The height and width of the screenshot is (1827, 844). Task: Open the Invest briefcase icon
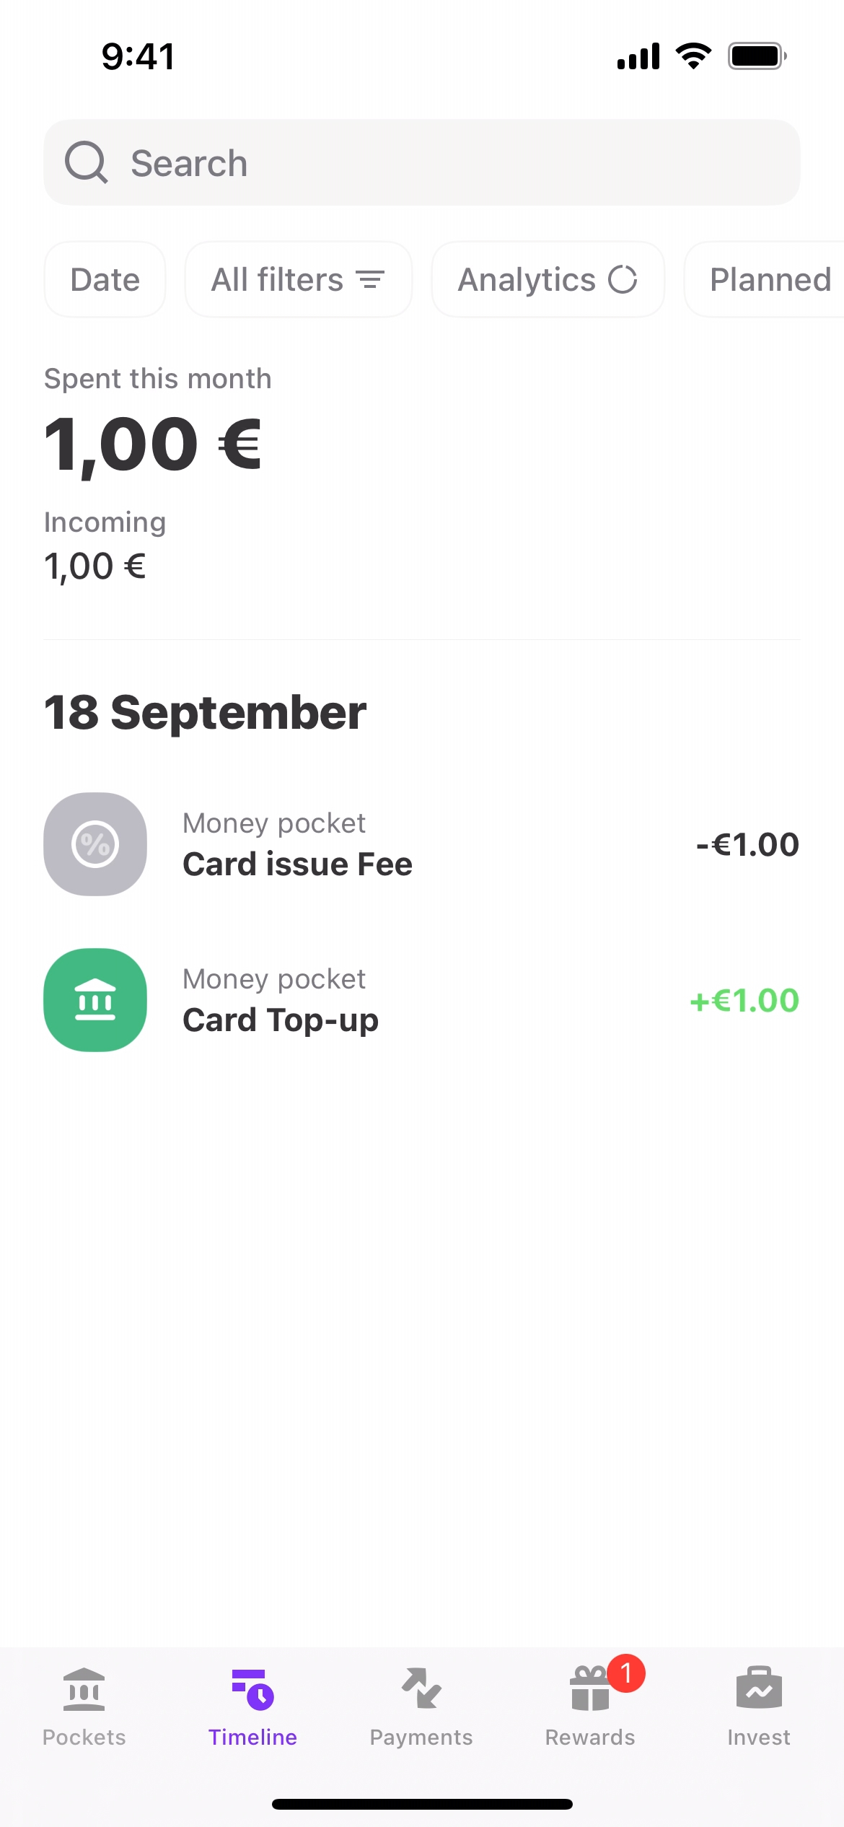(x=759, y=1688)
